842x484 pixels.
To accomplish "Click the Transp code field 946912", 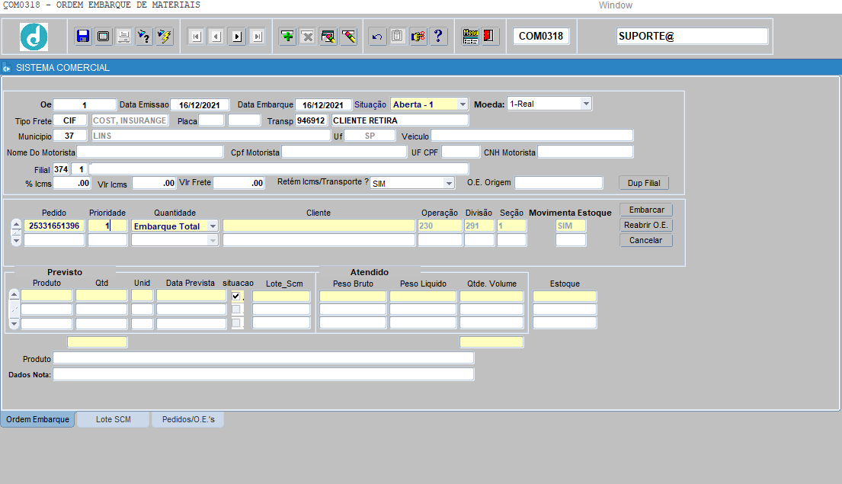I will (311, 120).
